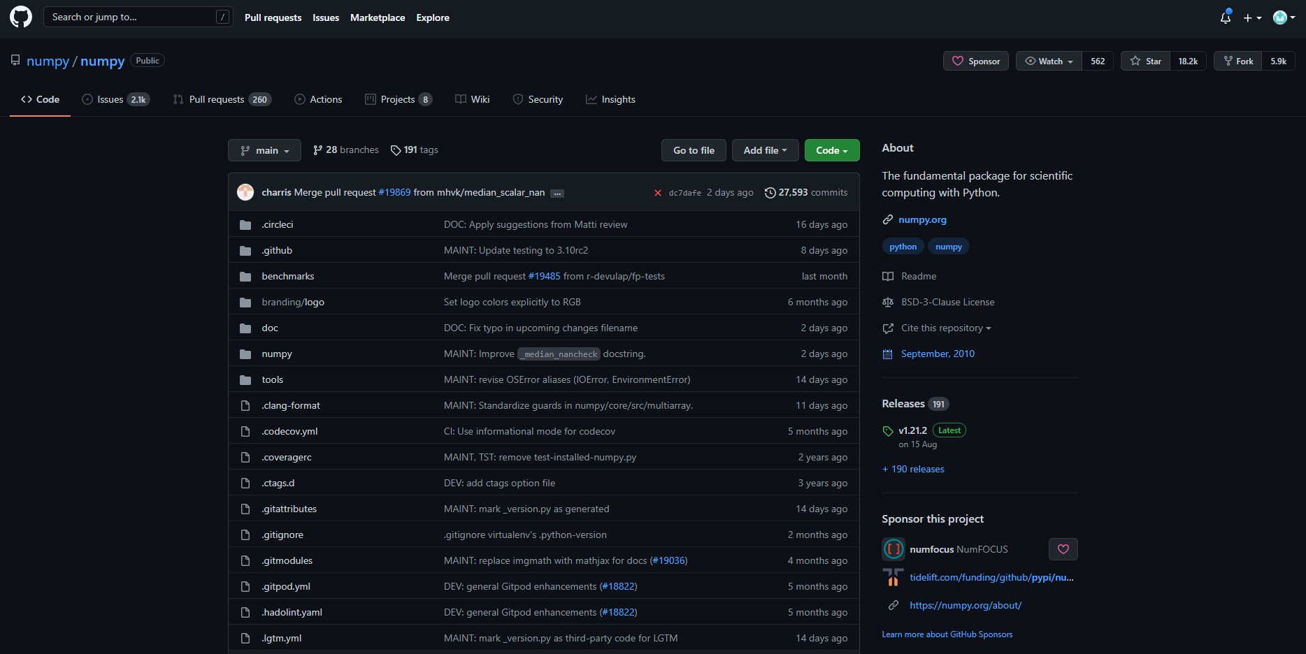Click the tags icon beside 191 tags
Image resolution: width=1306 pixels, height=654 pixels.
click(396, 150)
